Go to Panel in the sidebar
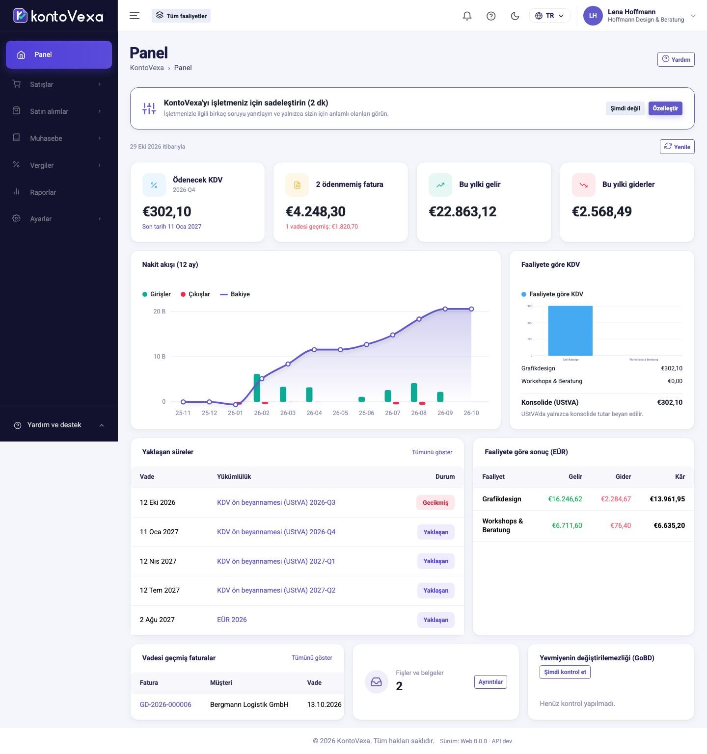Image resolution: width=707 pixels, height=754 pixels. (59, 54)
